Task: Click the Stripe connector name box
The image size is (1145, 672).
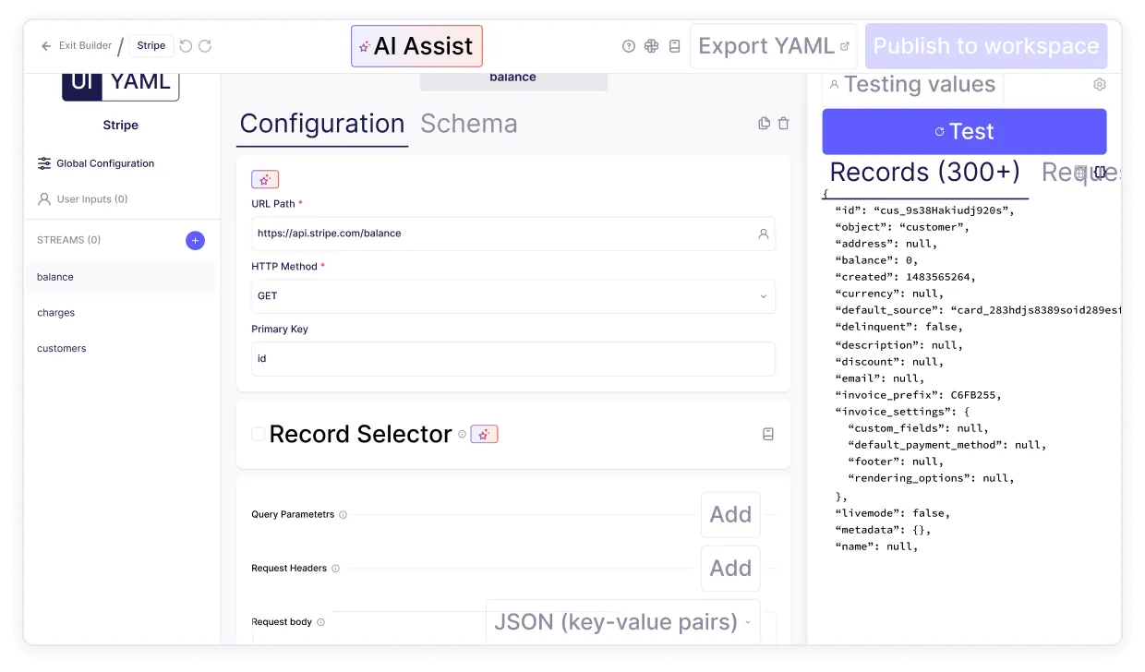Action: point(151,46)
